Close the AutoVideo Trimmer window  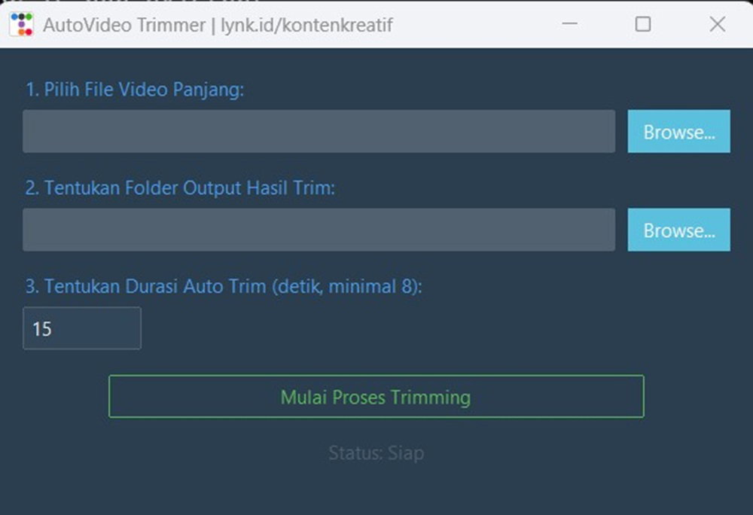717,23
